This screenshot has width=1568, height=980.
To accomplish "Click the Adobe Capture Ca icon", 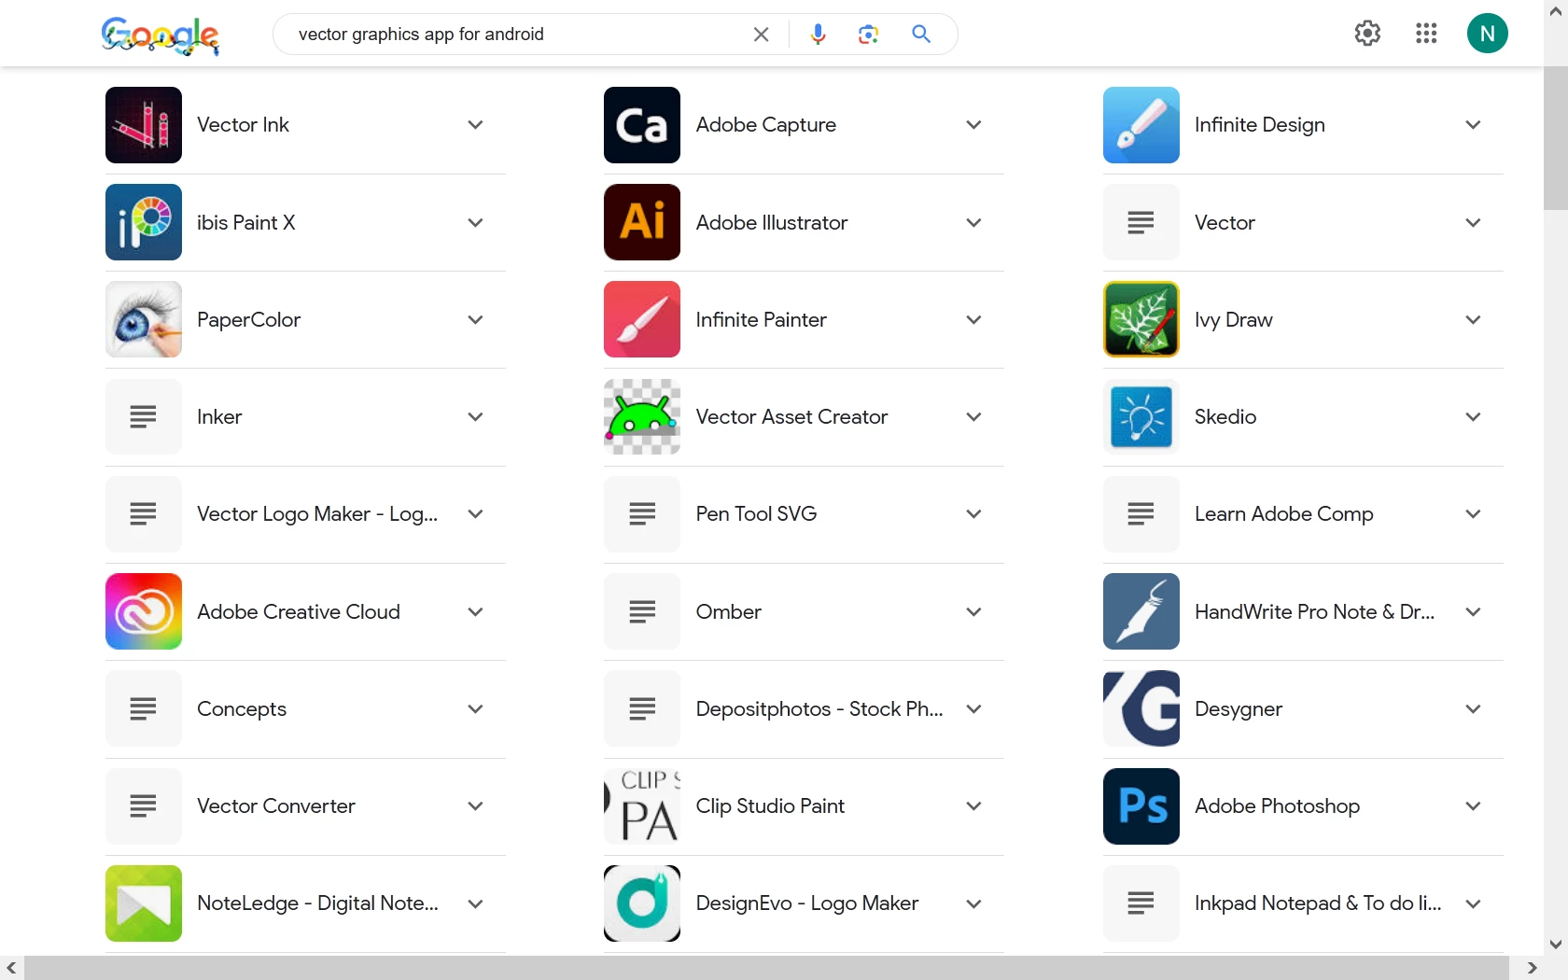I will click(642, 125).
